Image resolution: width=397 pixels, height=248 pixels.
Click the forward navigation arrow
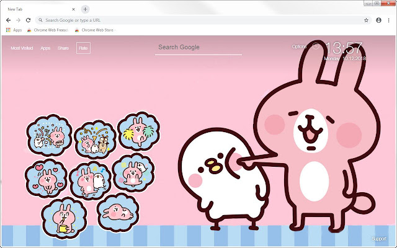coord(18,20)
